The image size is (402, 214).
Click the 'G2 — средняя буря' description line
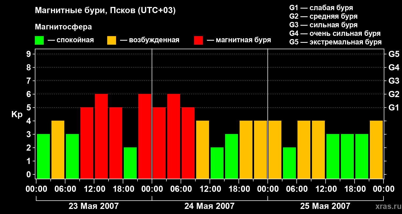pyautogui.click(x=323, y=16)
